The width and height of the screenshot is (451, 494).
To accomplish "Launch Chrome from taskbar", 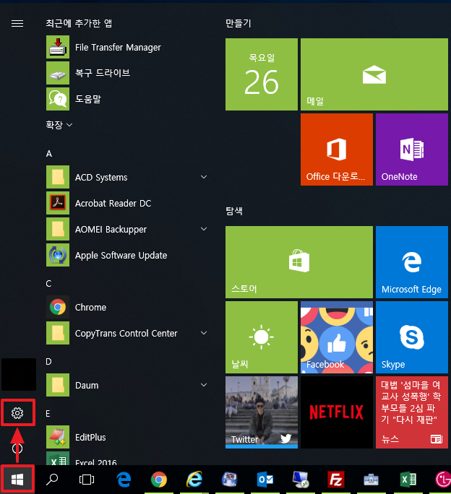I will pos(159,480).
